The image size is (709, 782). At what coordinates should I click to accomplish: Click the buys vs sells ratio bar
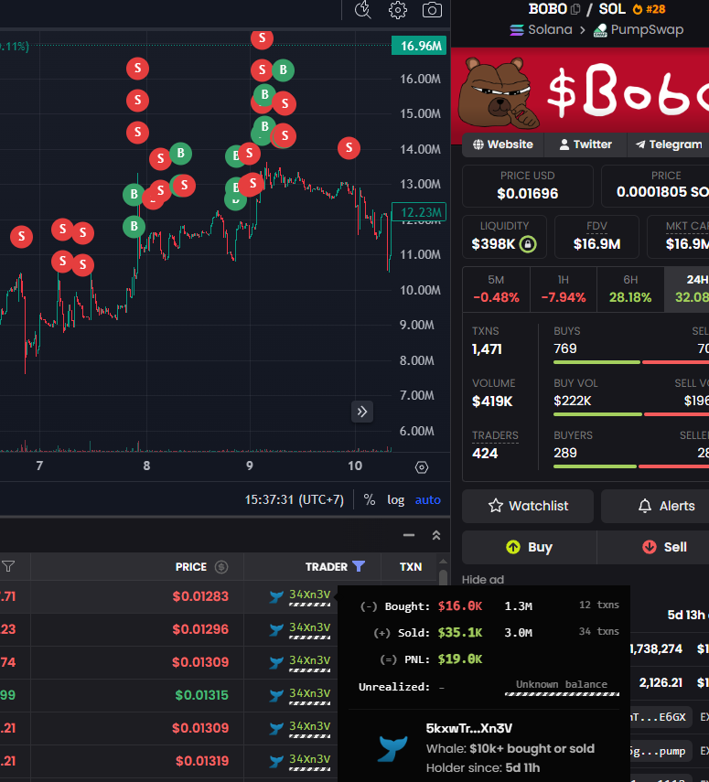(631, 362)
